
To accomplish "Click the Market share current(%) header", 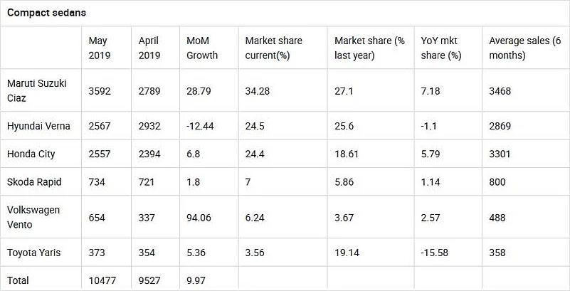I will [274, 47].
